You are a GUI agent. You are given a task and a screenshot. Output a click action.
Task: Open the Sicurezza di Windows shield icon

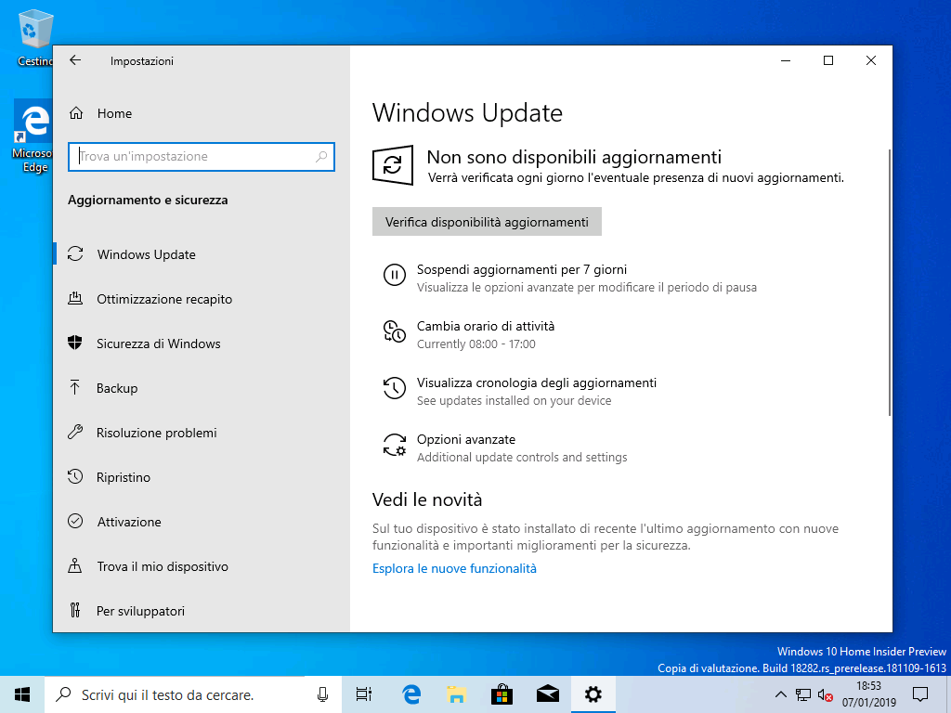coord(74,344)
